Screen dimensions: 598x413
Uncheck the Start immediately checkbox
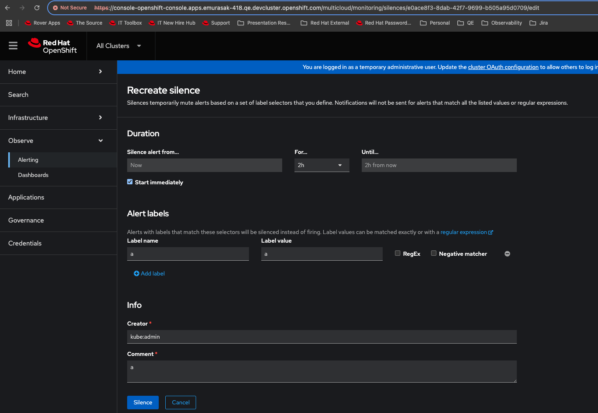point(130,182)
